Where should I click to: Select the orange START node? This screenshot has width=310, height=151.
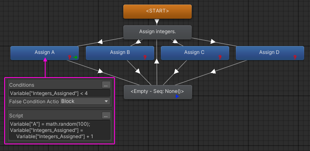(x=157, y=12)
